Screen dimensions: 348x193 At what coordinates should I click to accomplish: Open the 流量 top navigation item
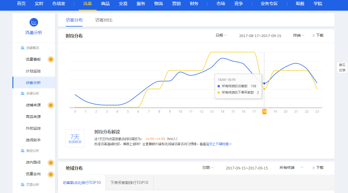tap(87, 4)
